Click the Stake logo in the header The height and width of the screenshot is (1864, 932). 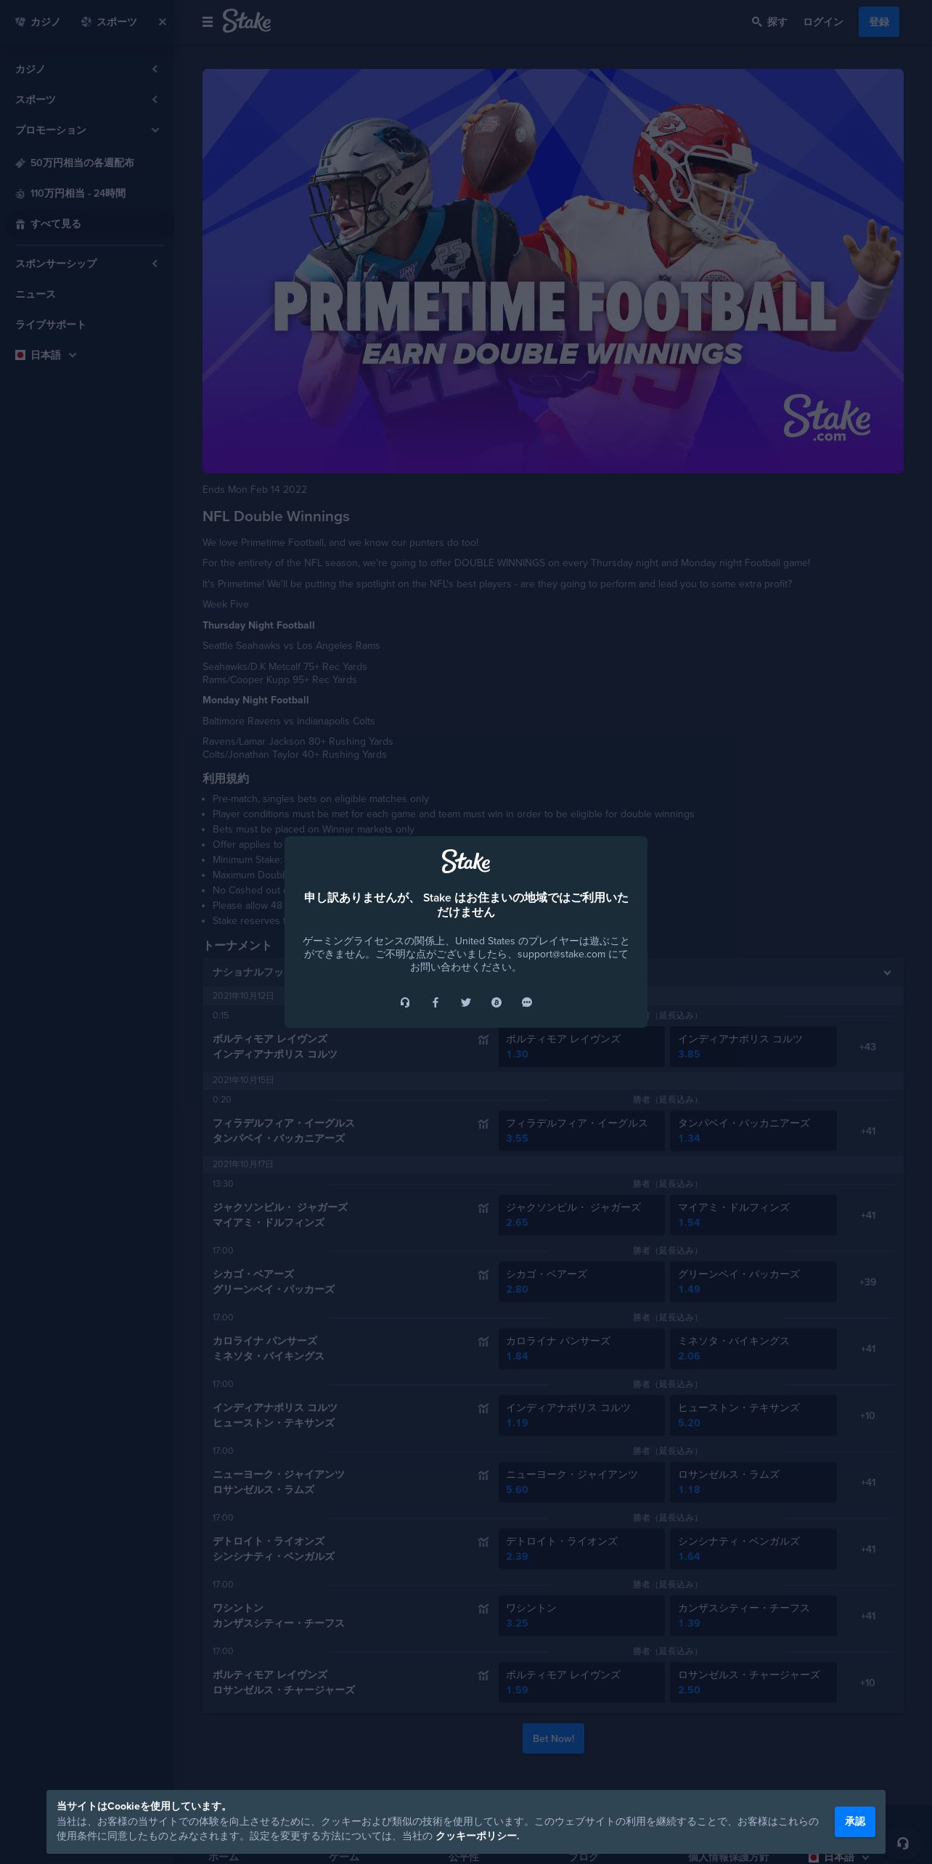click(247, 22)
